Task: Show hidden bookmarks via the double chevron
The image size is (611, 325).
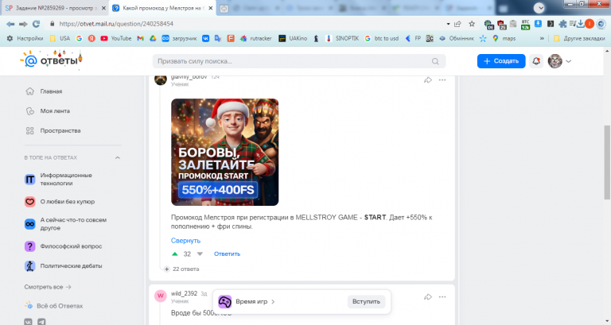Action: pyautogui.click(x=542, y=38)
